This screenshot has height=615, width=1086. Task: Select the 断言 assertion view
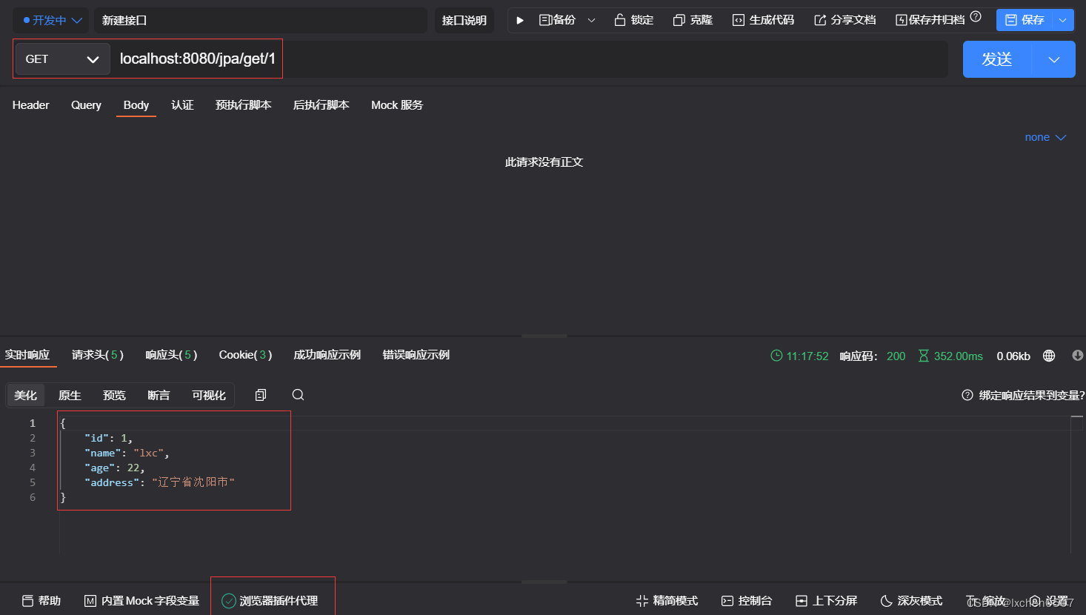tap(159, 395)
